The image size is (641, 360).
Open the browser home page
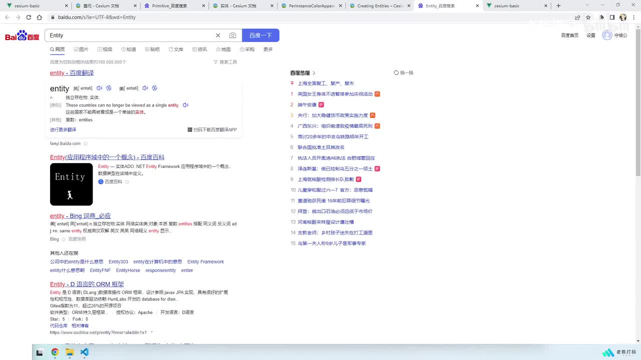pos(40,17)
